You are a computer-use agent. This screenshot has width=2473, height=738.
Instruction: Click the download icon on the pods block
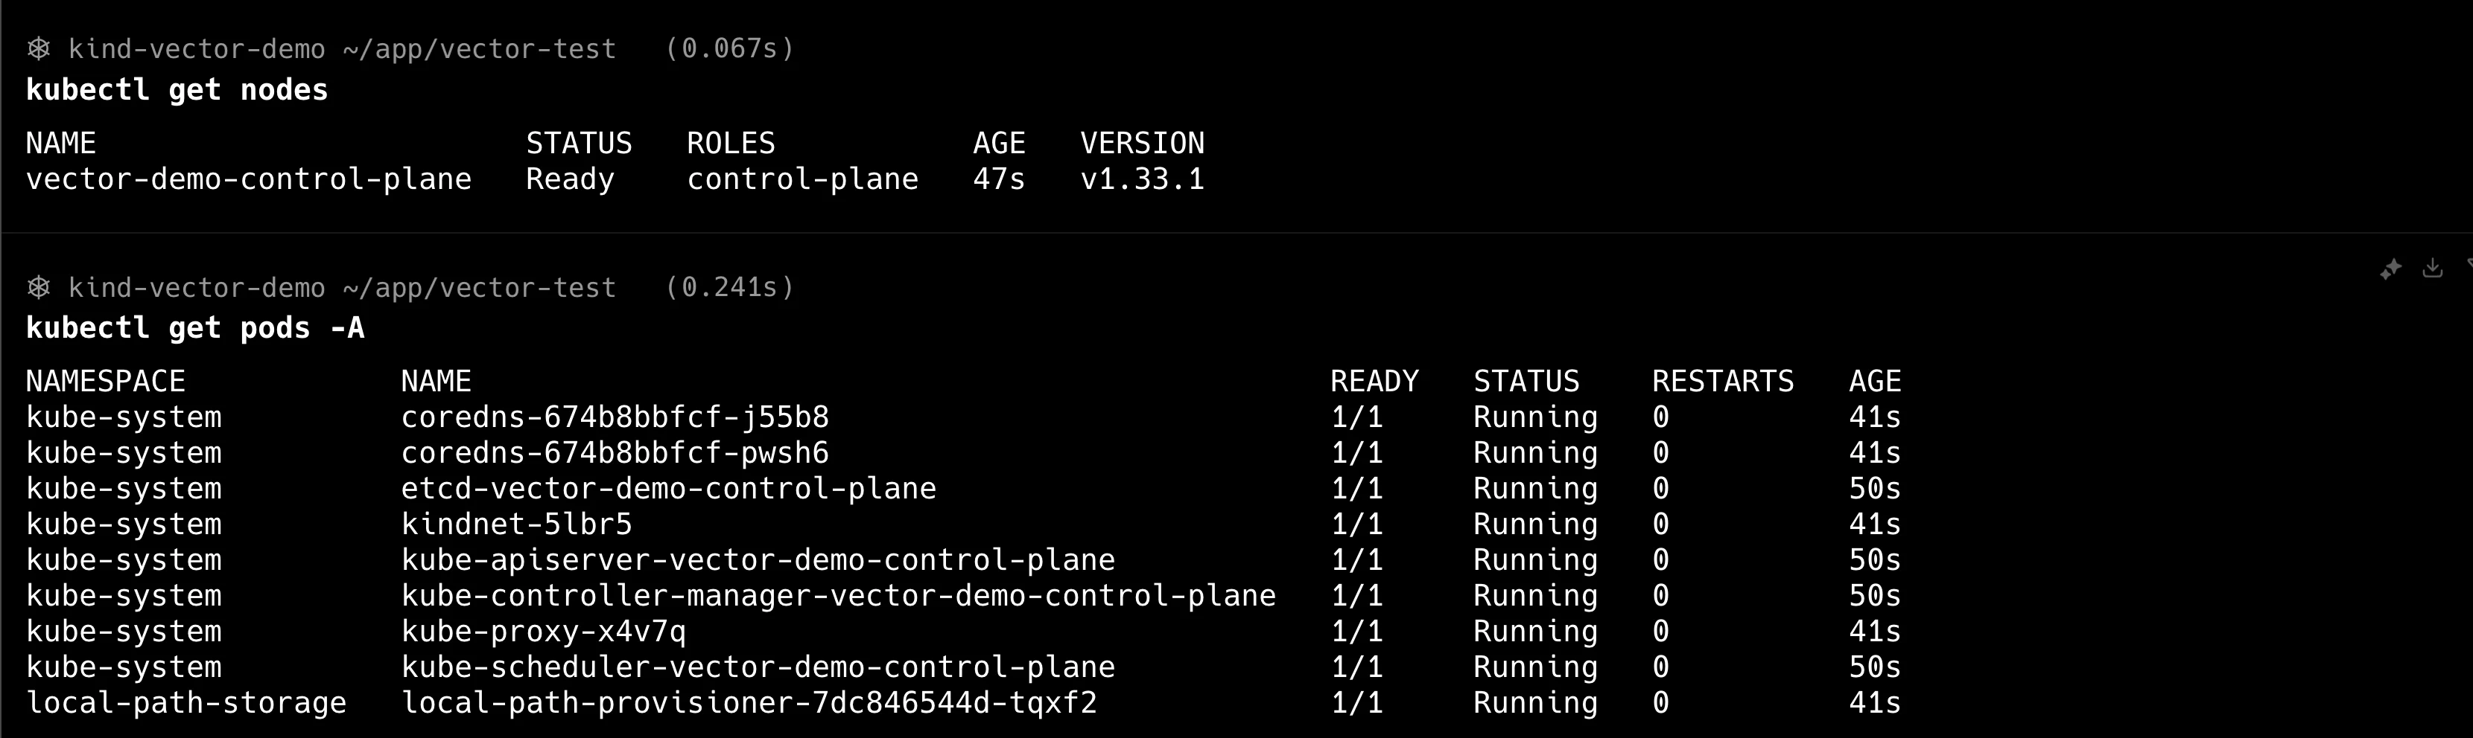click(2433, 267)
